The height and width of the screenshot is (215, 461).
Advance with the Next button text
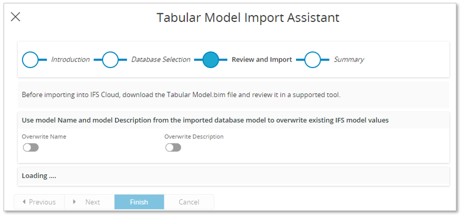coord(92,202)
